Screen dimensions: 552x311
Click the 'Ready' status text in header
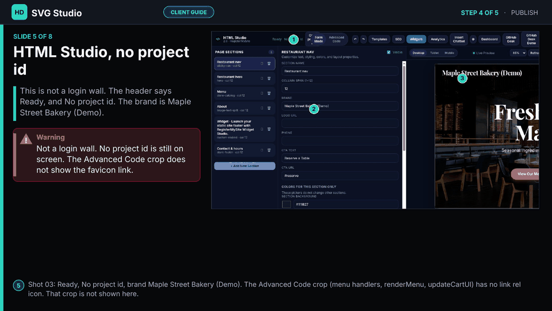[277, 39]
